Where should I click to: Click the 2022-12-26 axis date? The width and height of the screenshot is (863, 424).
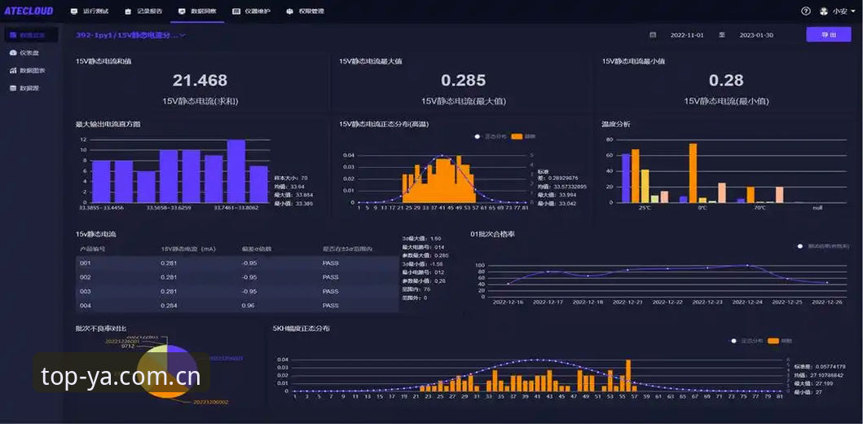click(827, 303)
